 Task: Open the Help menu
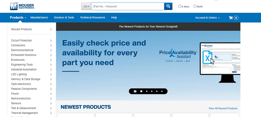[114, 17]
